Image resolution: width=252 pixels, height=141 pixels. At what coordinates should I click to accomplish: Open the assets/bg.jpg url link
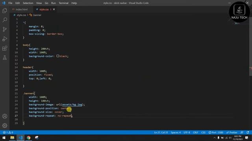[x=72, y=105]
